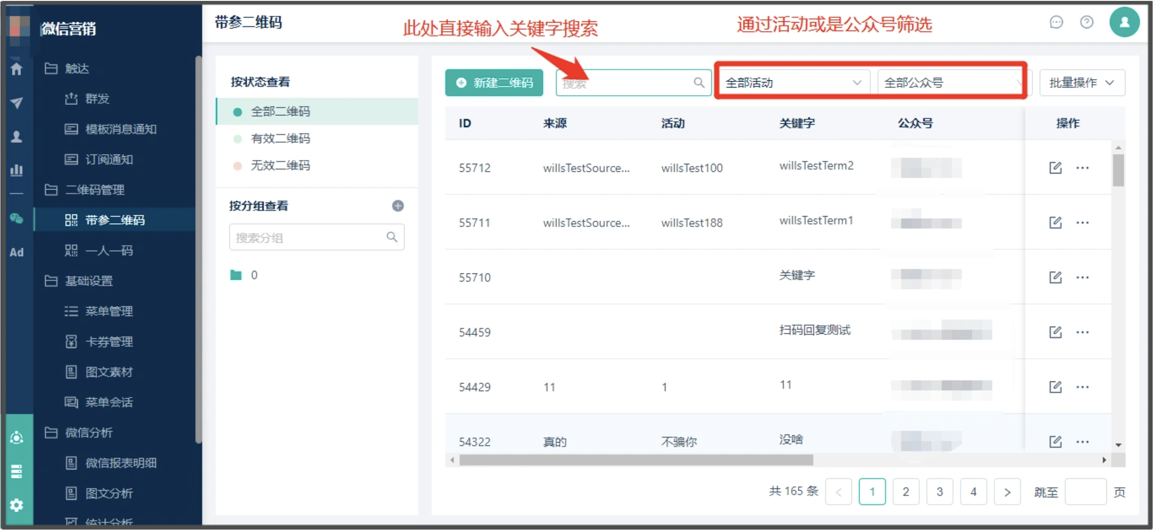Viewport: 1154px width, 530px height.
Task: Edit QR code row 55710
Action: click(1055, 277)
